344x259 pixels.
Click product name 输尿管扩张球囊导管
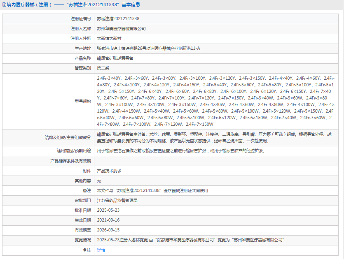(115, 58)
